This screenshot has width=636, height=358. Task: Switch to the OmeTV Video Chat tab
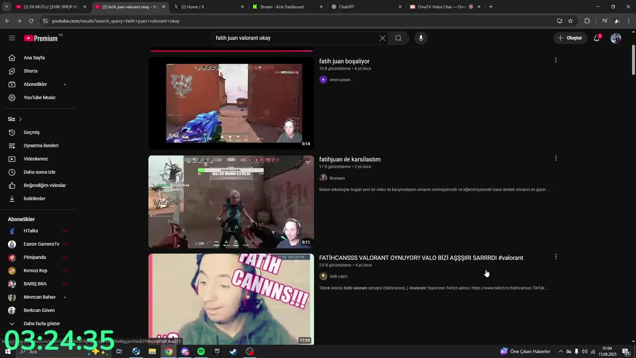coord(445,7)
